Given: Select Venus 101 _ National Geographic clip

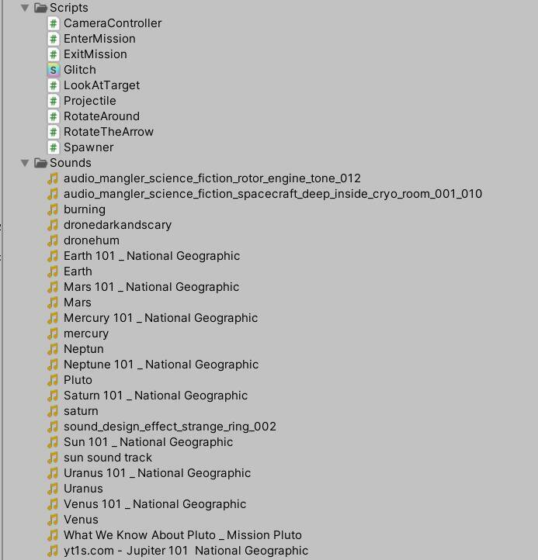Looking at the screenshot, I should click(155, 505).
